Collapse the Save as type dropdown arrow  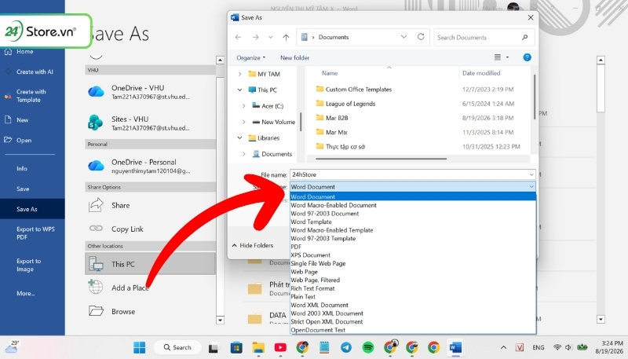(531, 187)
